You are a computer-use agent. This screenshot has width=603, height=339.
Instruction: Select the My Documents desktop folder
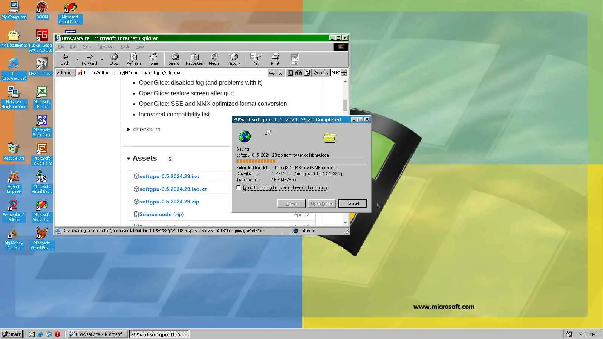tap(14, 39)
